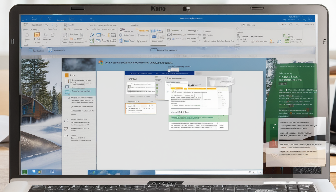The height and width of the screenshot is (192, 336).
Task: Click the speech bubble icon in the left sidebar
Action: pos(66,129)
